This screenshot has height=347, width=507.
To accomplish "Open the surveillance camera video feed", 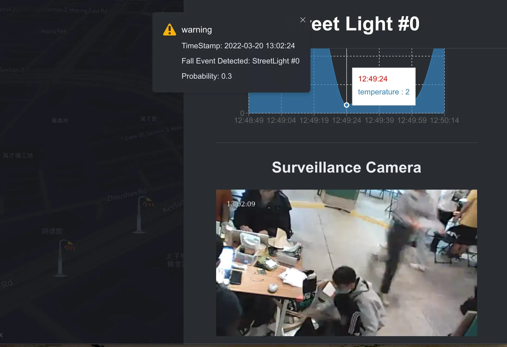I will pos(346,263).
